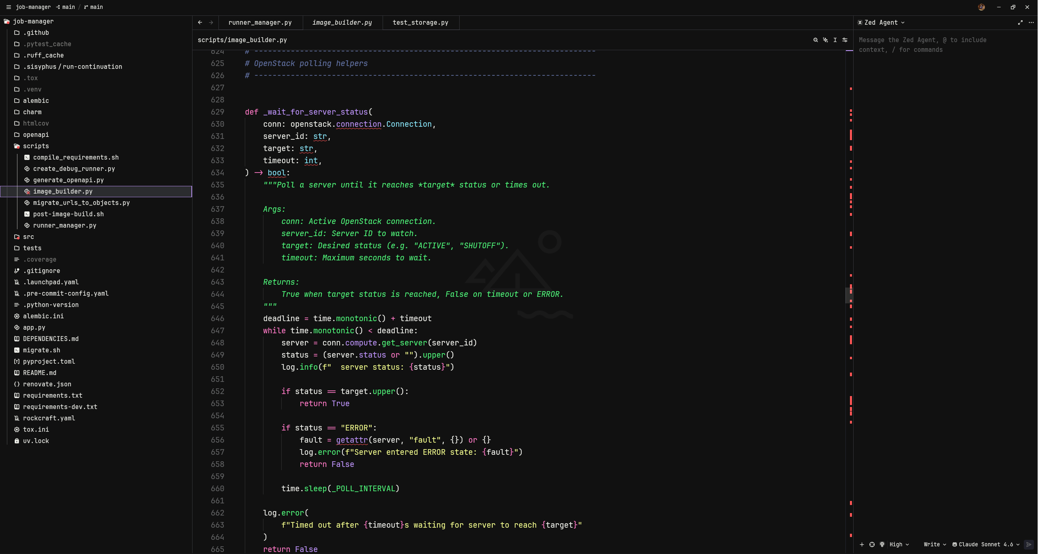Click the crosshair follow agent icon

(x=872, y=544)
